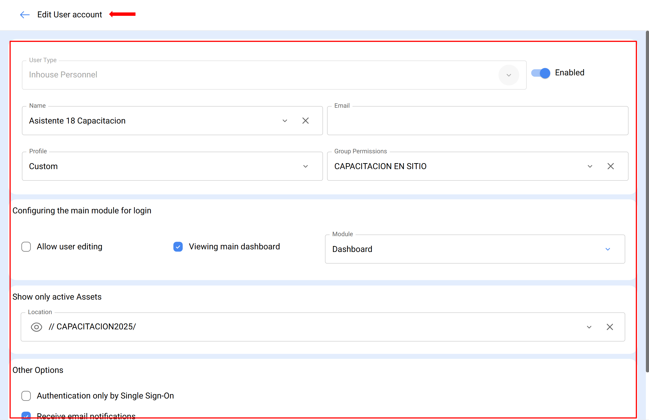Open the User Type dropdown arrow
The height and width of the screenshot is (420, 649).
click(x=508, y=75)
